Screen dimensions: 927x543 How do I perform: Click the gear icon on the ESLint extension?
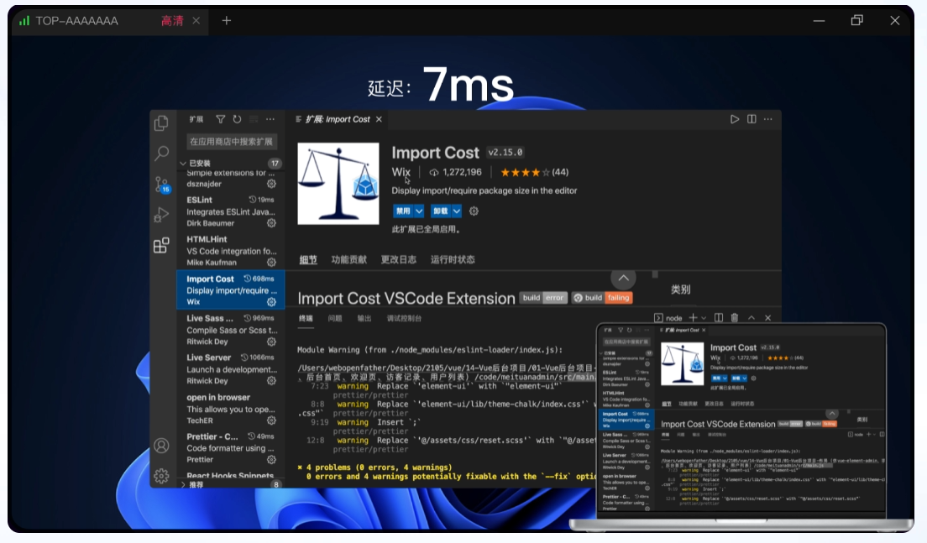point(271,223)
